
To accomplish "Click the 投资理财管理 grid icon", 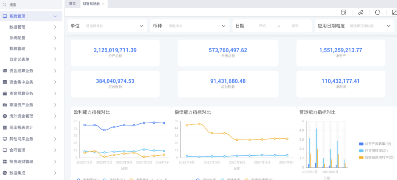I will [4, 162].
